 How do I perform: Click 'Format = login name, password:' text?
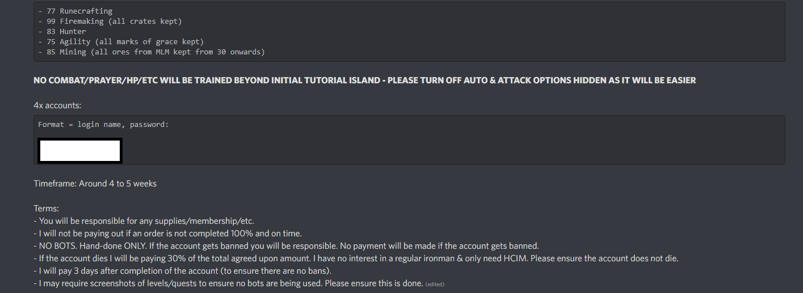pos(103,124)
